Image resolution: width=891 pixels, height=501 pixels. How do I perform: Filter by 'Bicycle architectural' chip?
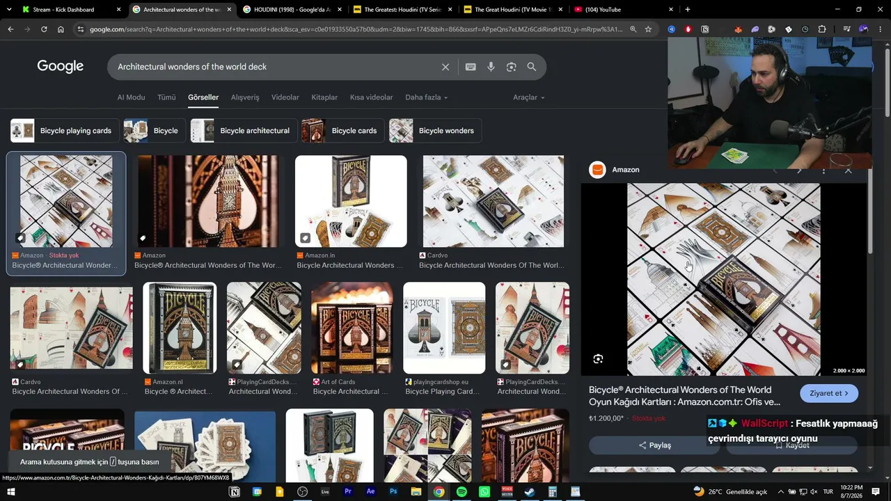pos(244,131)
